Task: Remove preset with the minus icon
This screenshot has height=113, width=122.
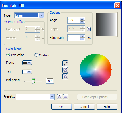Action: click(66, 97)
